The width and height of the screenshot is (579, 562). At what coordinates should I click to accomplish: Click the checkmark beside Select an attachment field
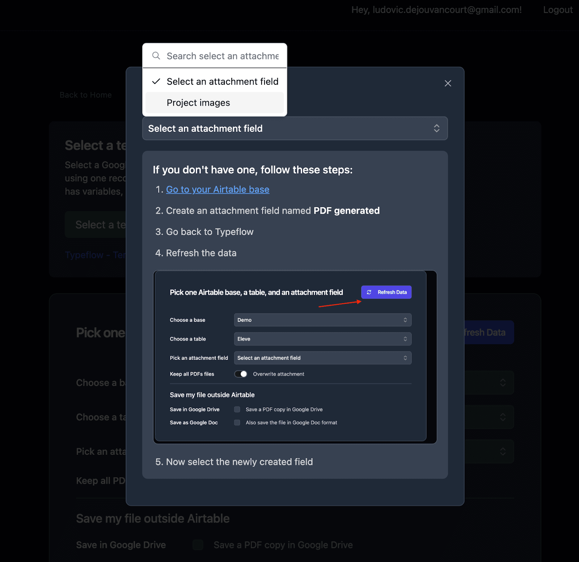click(x=156, y=81)
